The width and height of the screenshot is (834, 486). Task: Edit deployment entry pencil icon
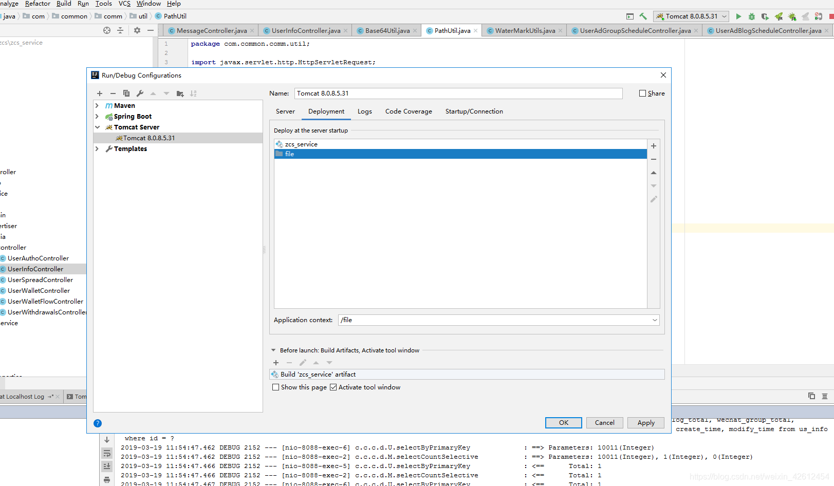click(x=654, y=199)
